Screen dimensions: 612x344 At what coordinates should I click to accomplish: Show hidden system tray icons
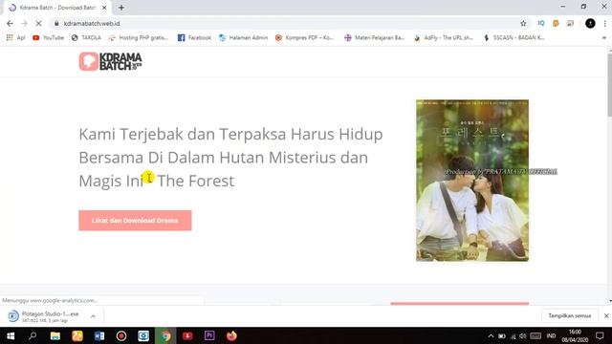pyautogui.click(x=491, y=335)
